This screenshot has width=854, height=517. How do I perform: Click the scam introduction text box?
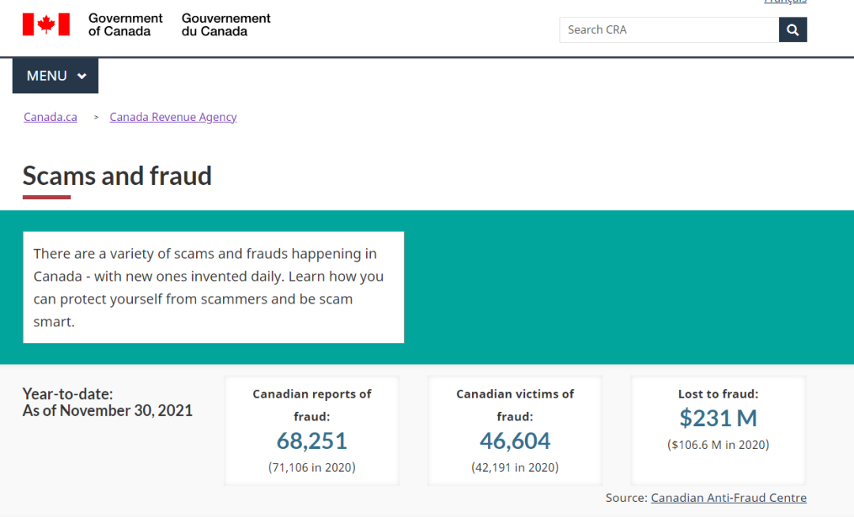click(x=213, y=288)
